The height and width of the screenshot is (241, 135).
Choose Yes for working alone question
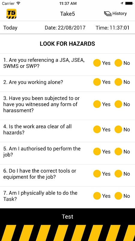click(97, 82)
